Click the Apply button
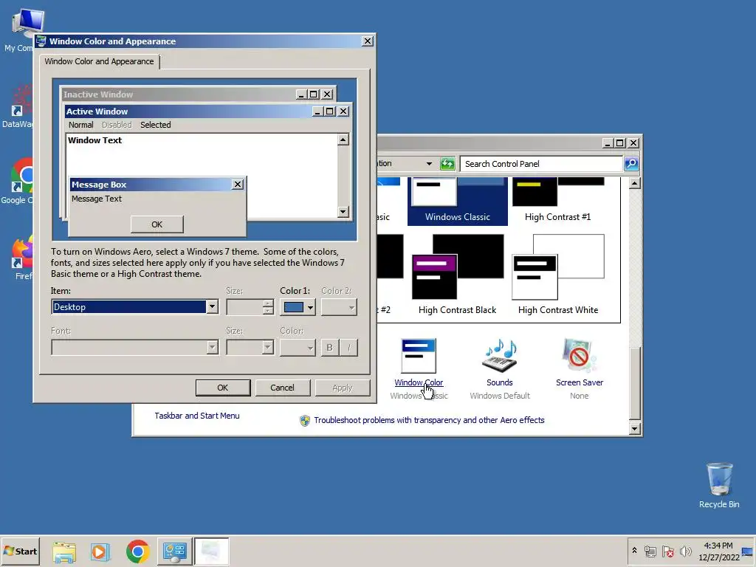The width and height of the screenshot is (756, 567). tap(343, 388)
